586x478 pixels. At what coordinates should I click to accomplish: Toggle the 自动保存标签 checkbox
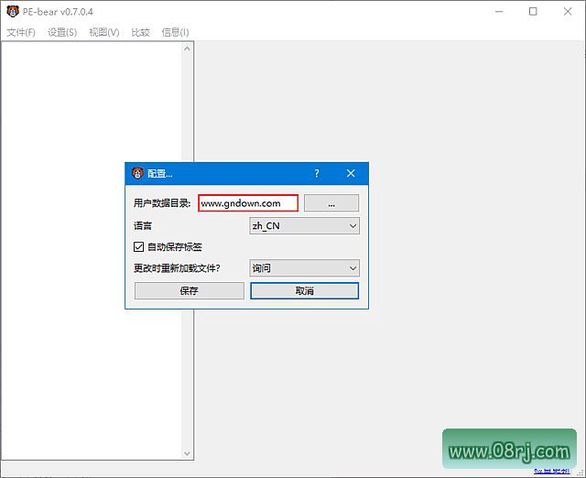pyautogui.click(x=139, y=247)
